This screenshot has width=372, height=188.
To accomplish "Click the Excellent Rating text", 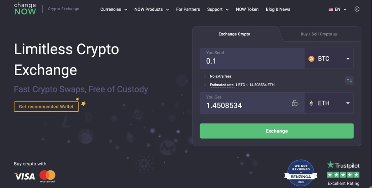I will 344,183.
